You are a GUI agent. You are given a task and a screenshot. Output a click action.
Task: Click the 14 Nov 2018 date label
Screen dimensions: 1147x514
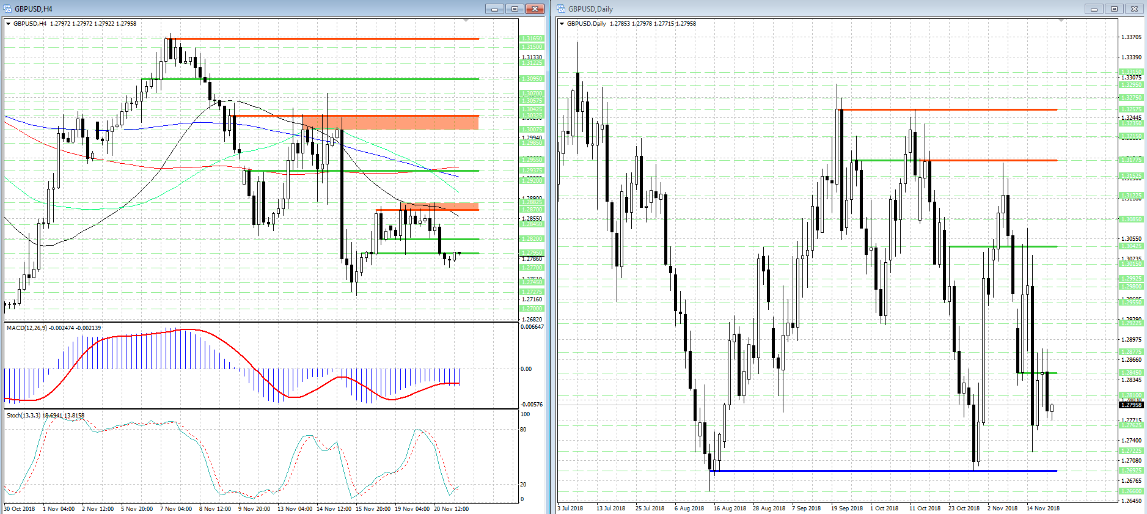(x=1043, y=508)
